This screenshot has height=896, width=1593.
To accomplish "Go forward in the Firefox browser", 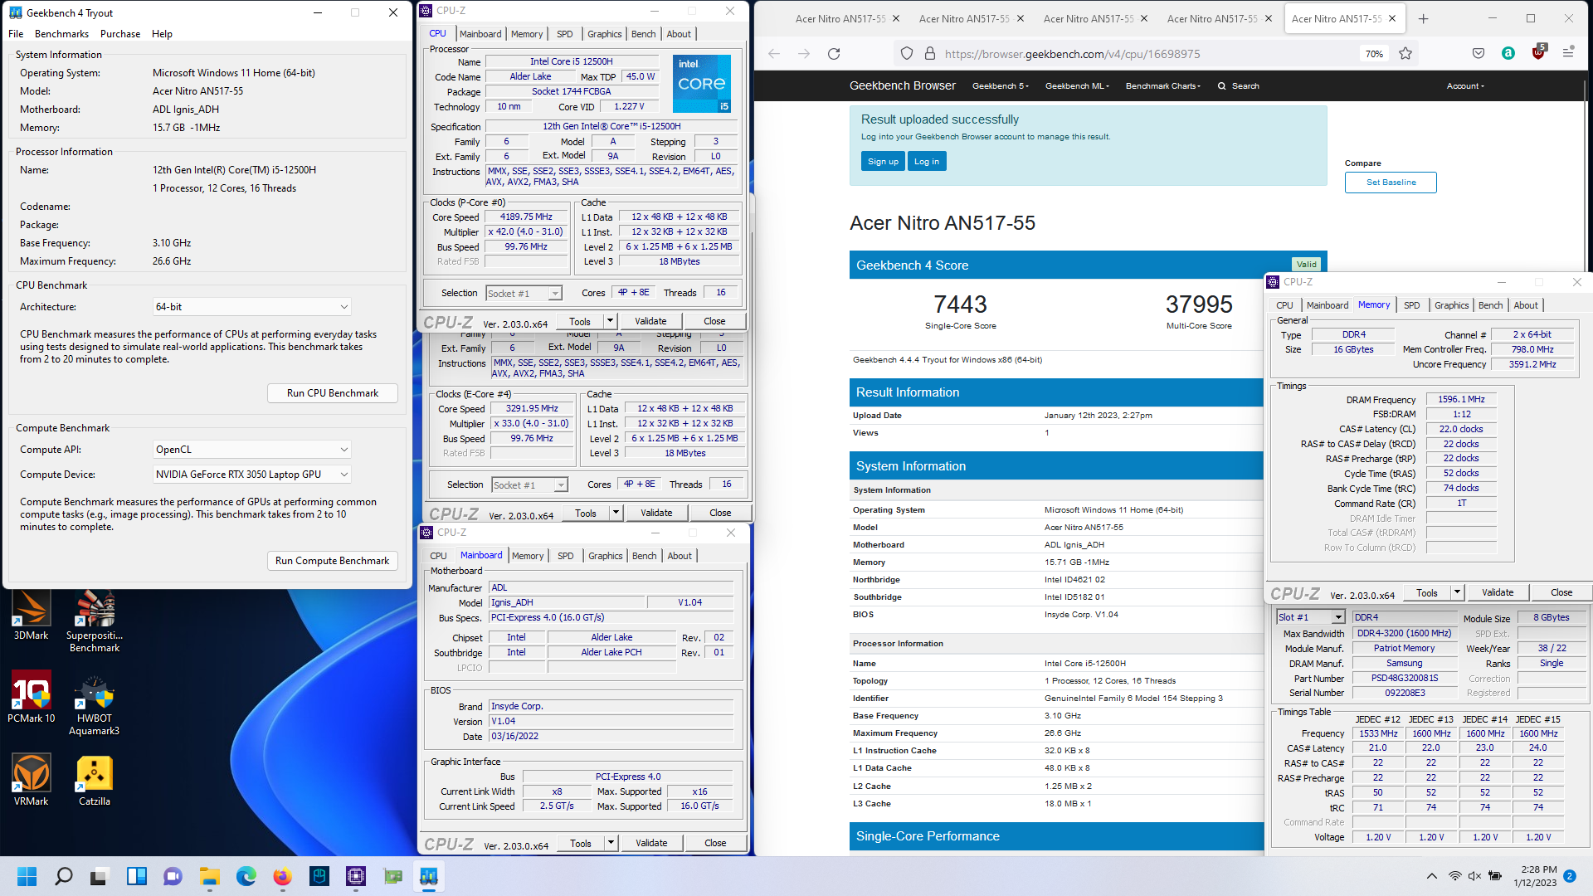I will (x=803, y=54).
